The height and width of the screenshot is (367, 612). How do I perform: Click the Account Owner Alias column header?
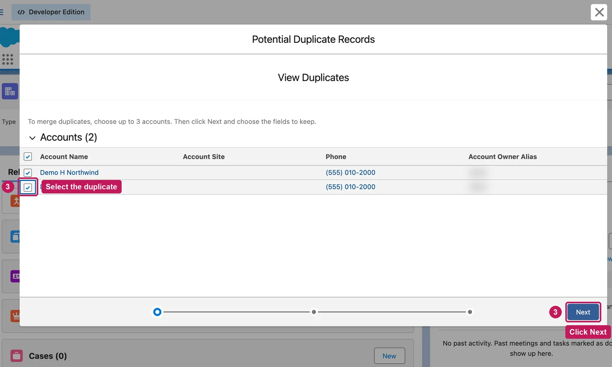tap(502, 156)
